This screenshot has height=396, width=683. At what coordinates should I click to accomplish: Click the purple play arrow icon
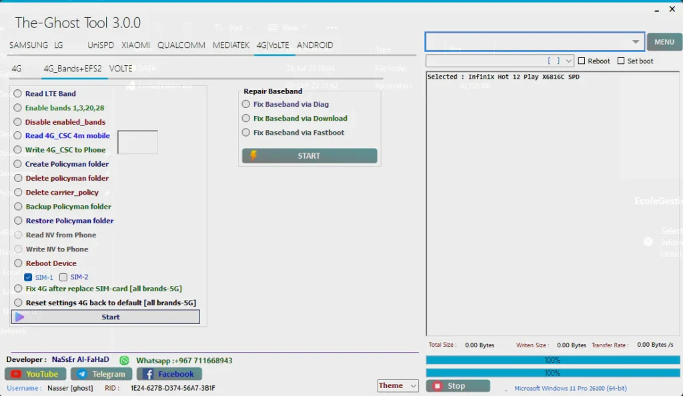click(19, 317)
